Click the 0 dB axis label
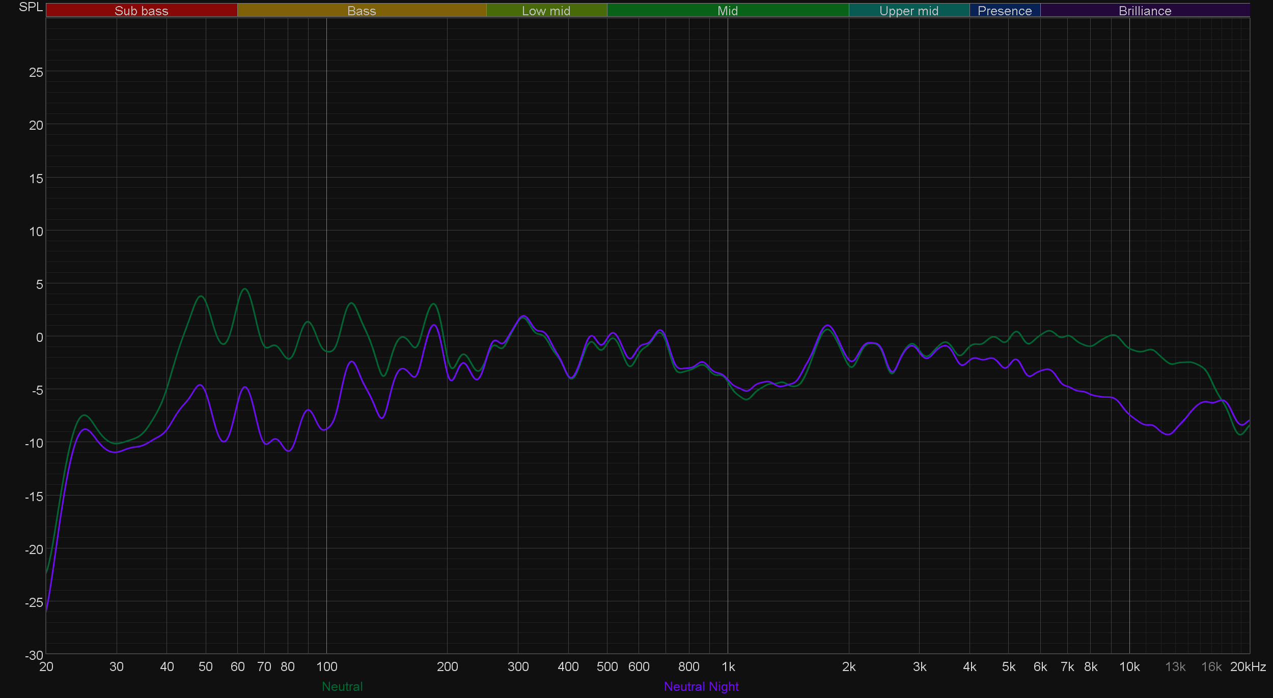This screenshot has width=1273, height=698. point(39,337)
